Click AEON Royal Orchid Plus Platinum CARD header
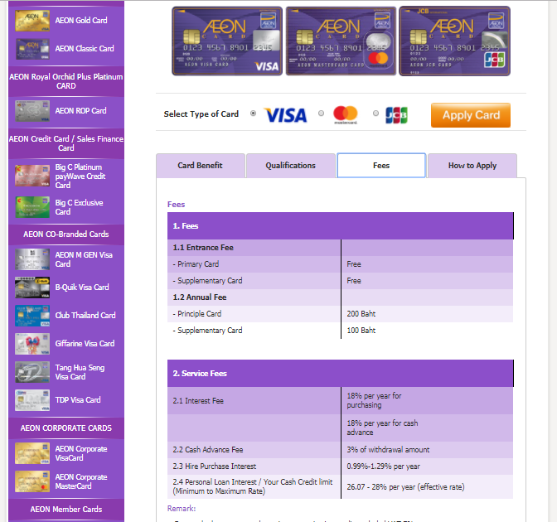This screenshot has height=522, width=557. point(66,81)
